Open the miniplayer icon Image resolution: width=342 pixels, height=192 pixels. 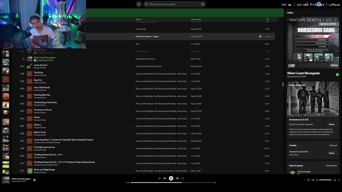335,180
